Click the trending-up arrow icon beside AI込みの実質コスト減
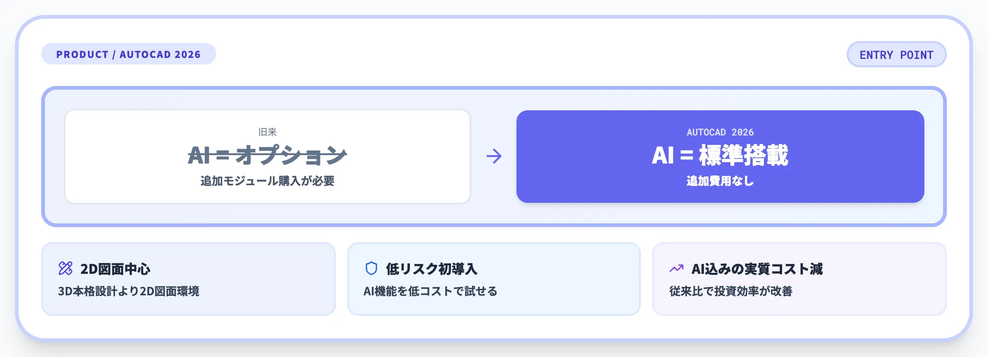The width and height of the screenshot is (988, 357). pos(676,268)
